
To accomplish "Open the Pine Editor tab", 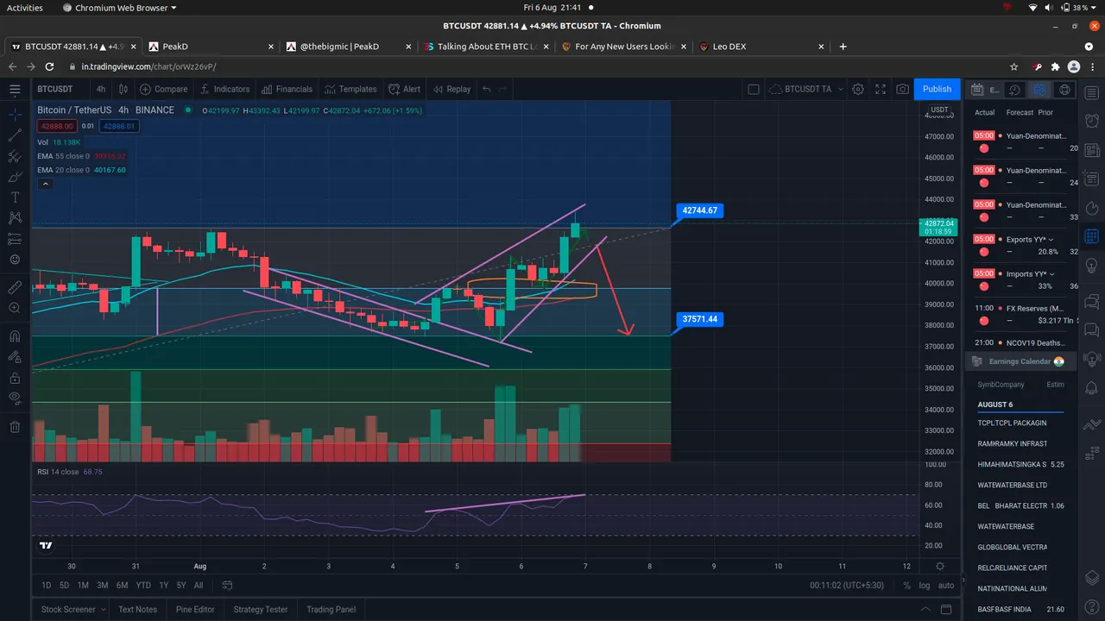I will pyautogui.click(x=195, y=609).
